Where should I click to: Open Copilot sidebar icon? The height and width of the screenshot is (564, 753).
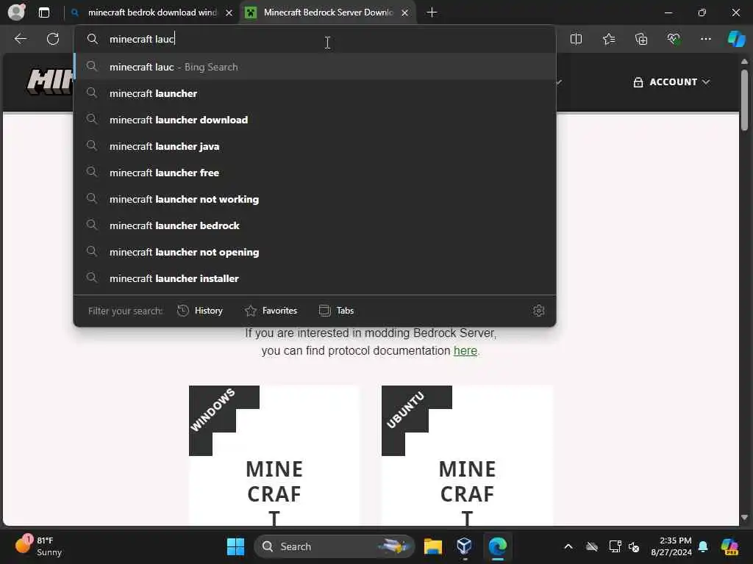pos(737,39)
